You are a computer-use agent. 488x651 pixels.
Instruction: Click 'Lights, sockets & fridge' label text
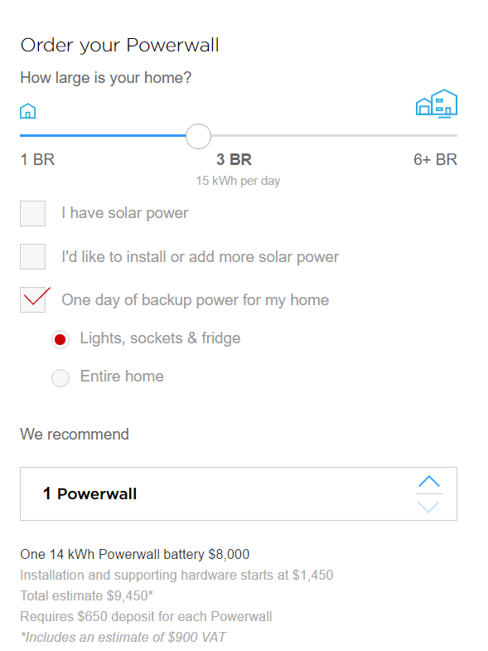click(x=160, y=338)
